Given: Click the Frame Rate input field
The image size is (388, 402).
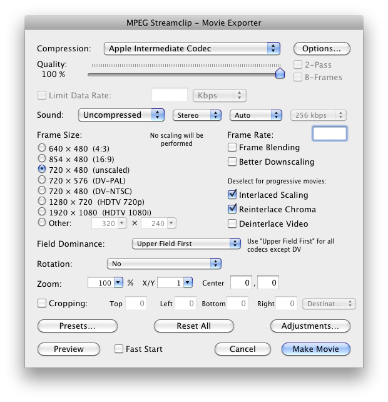Looking at the screenshot, I should [330, 133].
